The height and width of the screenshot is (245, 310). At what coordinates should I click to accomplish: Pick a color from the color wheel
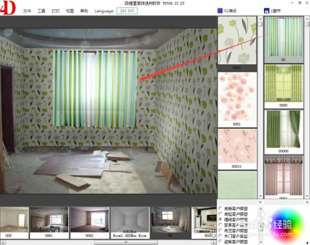(287, 225)
